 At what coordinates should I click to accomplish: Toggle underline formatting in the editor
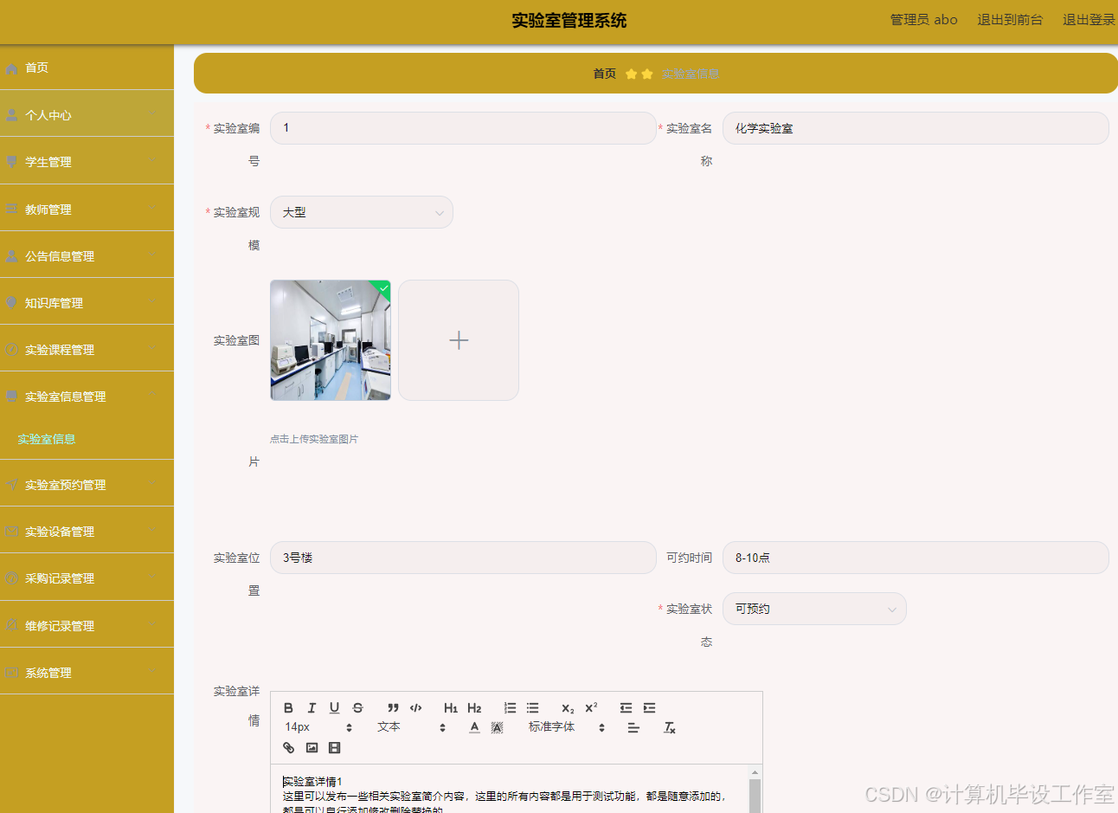[x=334, y=707]
